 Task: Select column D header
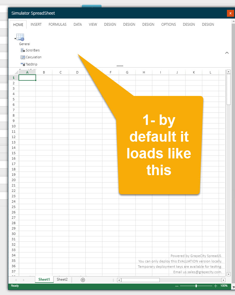coord(77,72)
